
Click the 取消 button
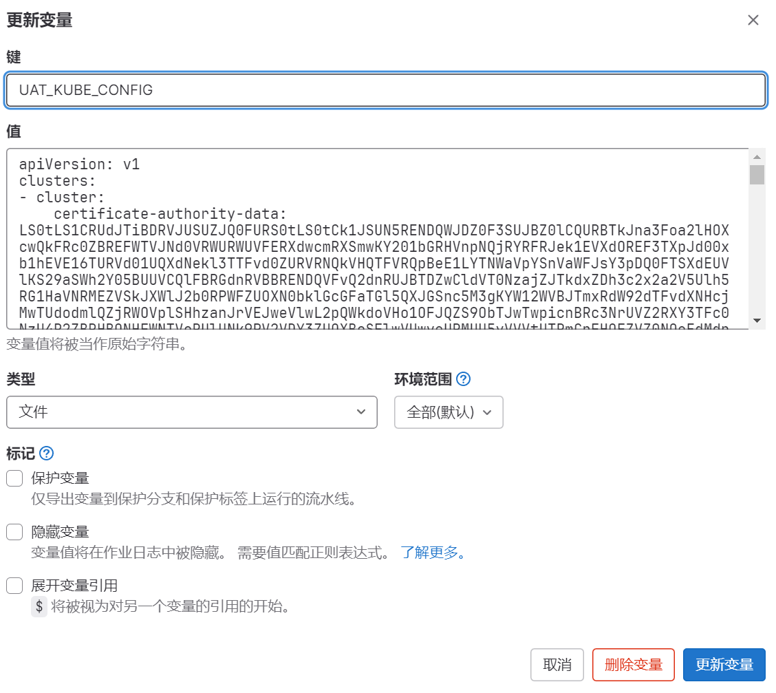pos(557,665)
